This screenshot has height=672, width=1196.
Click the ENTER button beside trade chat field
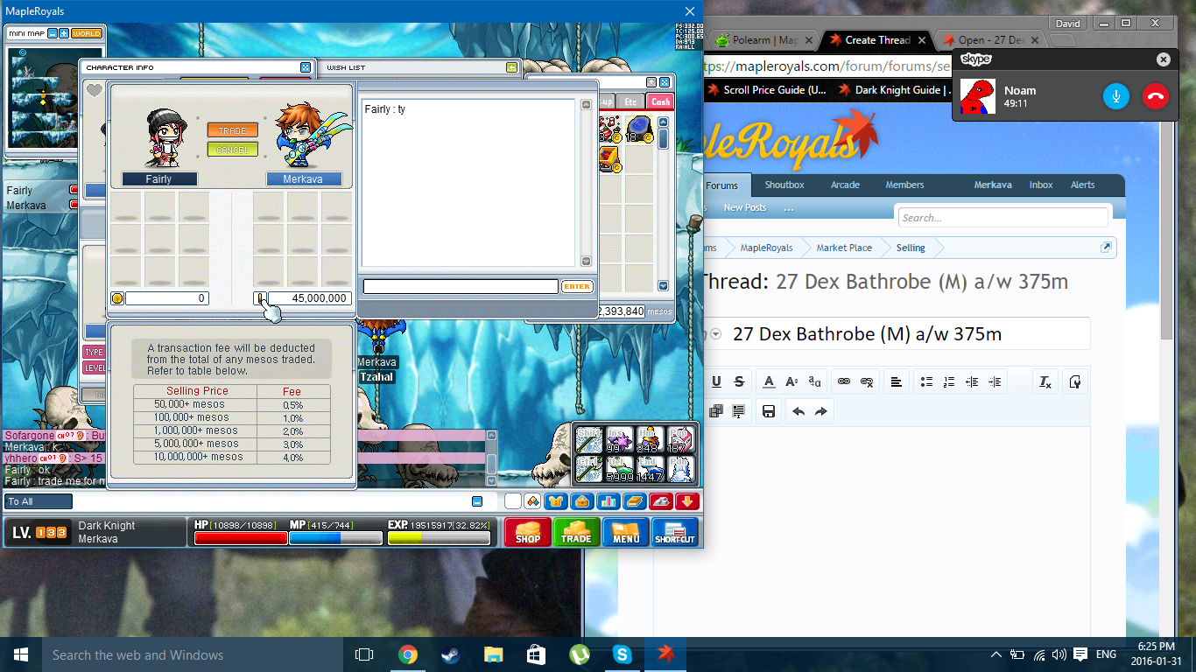click(x=577, y=286)
